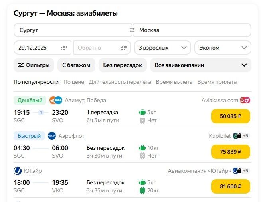Sort by "Длительность перелёта"
261x202 pixels.
coord(120,82)
